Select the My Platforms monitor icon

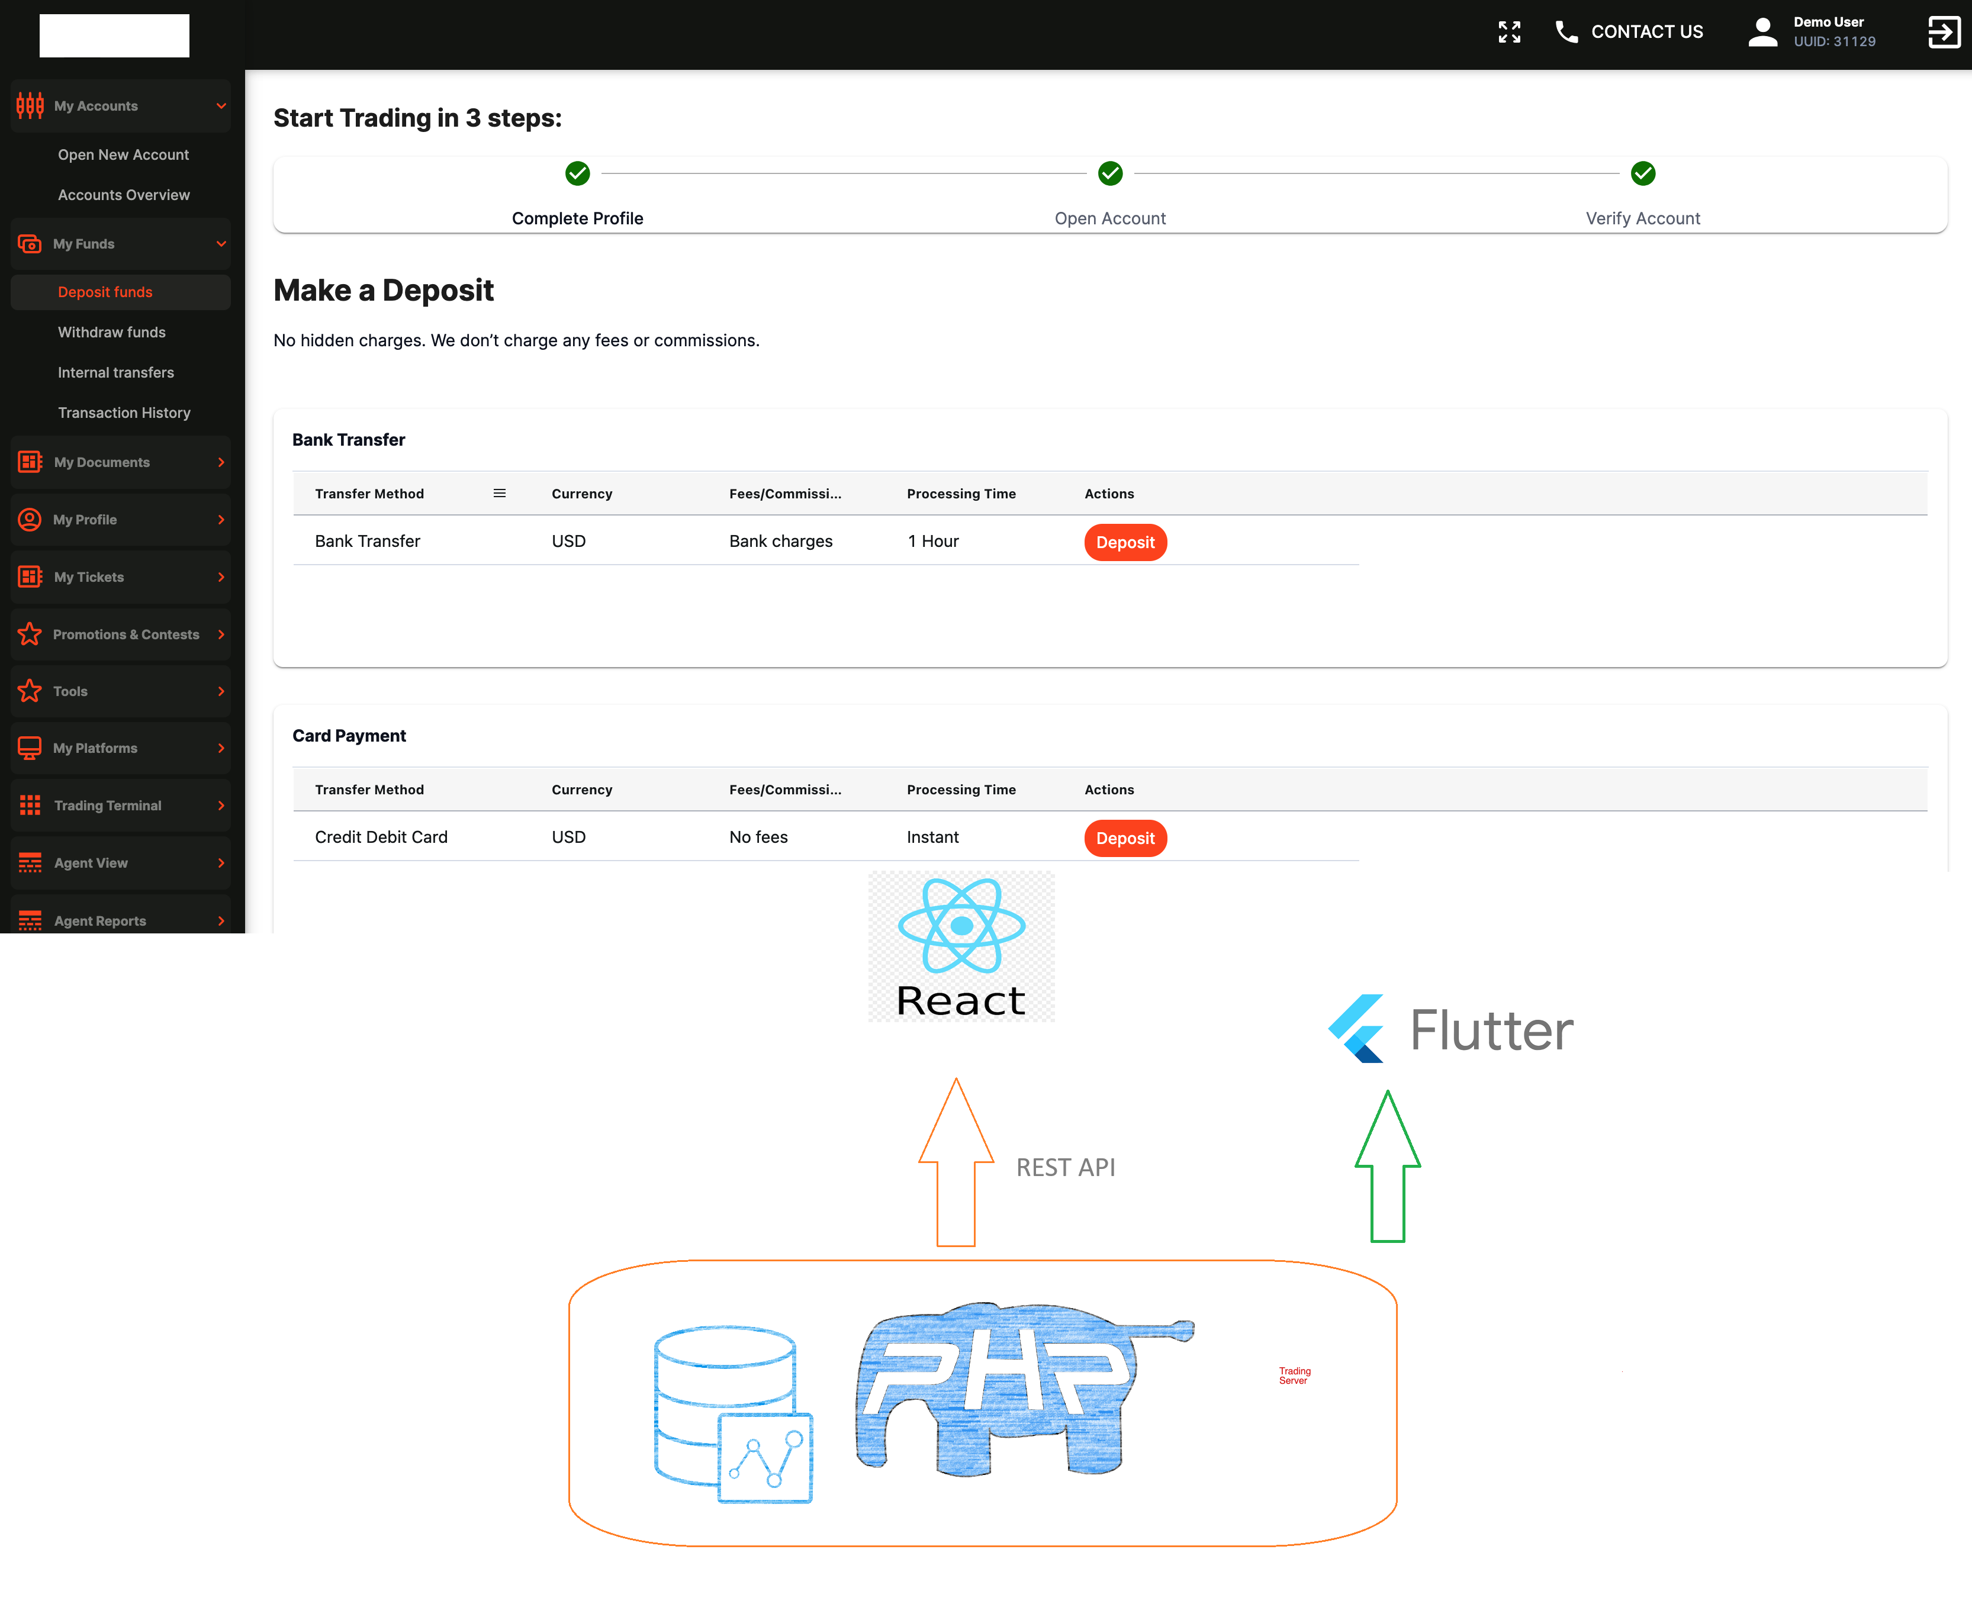point(31,748)
